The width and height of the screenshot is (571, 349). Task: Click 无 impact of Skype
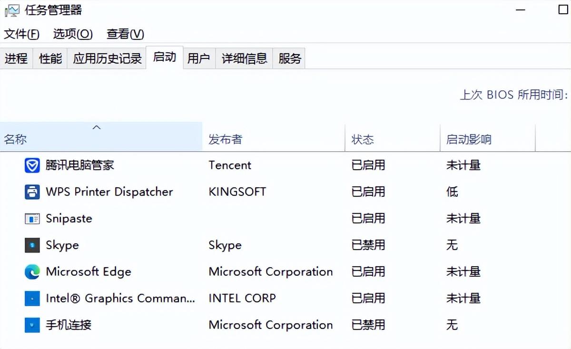(x=452, y=245)
